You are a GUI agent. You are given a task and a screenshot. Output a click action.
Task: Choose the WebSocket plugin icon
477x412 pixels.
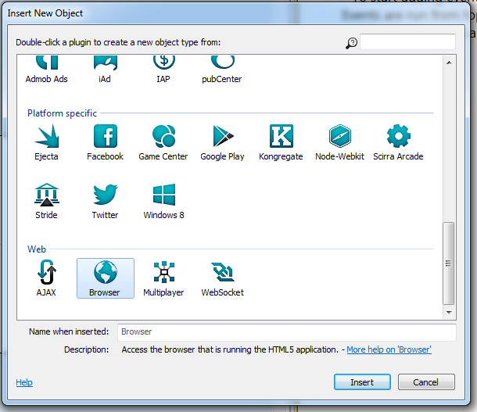click(223, 272)
